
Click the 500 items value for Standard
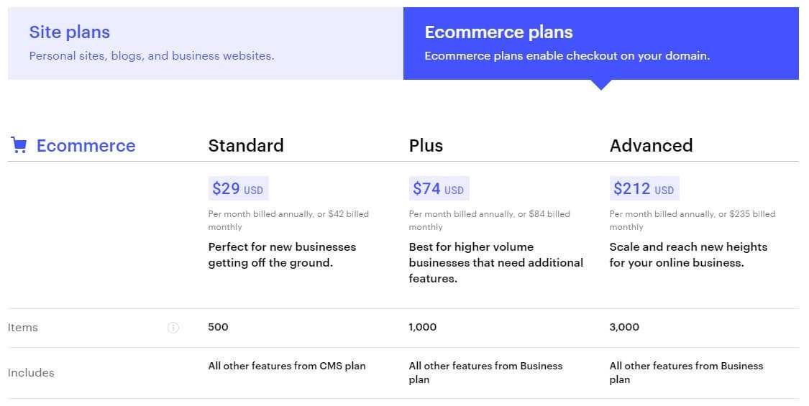pos(218,327)
